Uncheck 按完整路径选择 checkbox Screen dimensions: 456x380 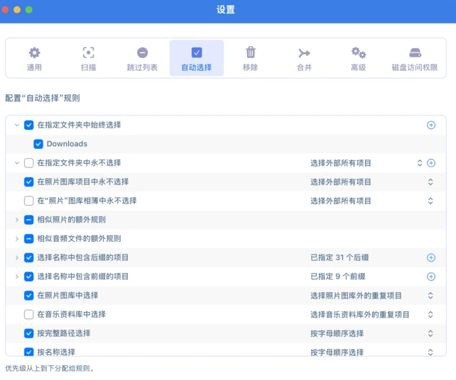coord(29,333)
